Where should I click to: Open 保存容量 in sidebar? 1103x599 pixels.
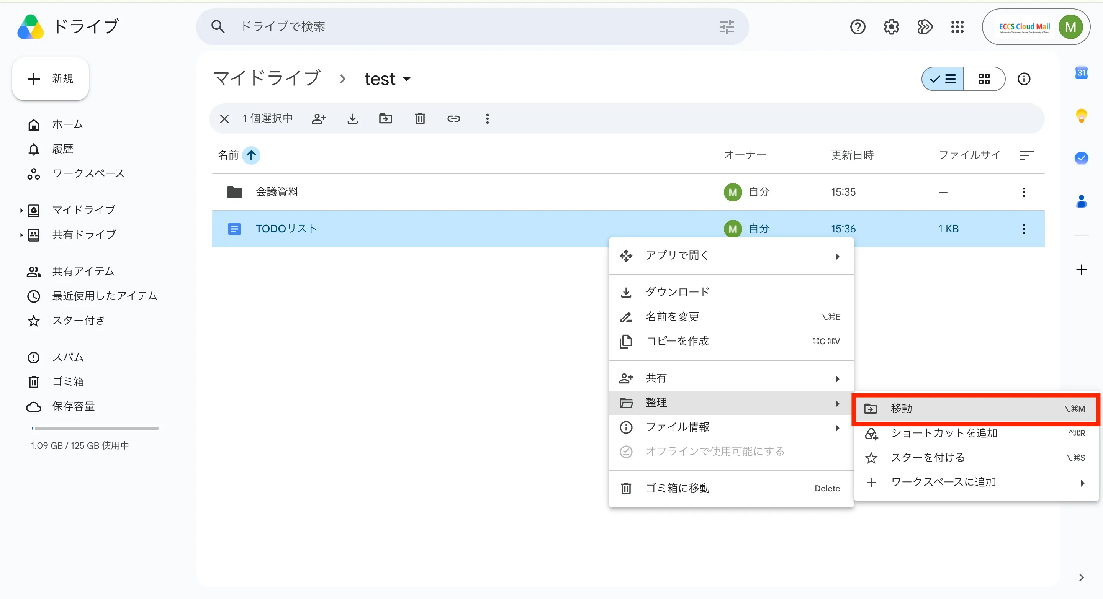(61, 406)
